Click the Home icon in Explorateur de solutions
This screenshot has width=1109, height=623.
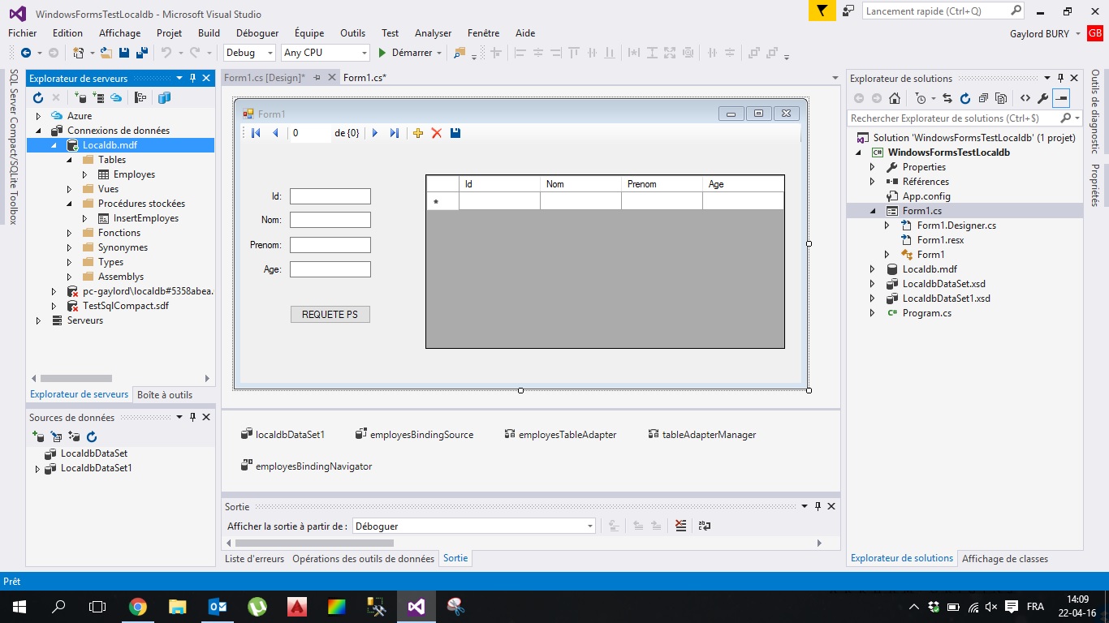(x=895, y=98)
